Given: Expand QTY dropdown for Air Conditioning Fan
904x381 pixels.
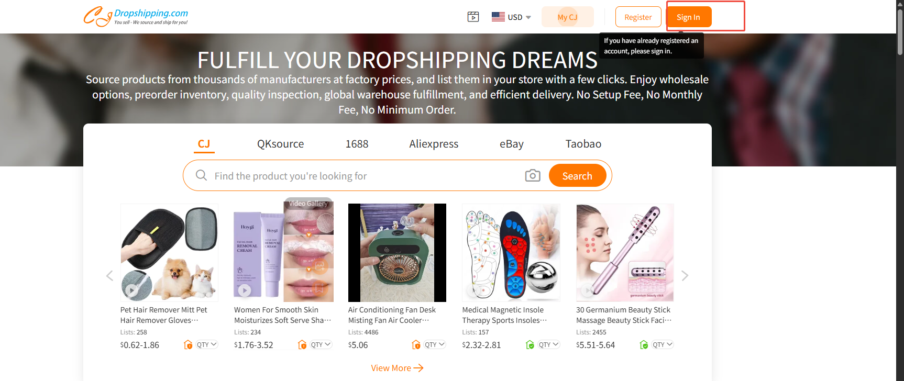Looking at the screenshot, I should coord(435,344).
